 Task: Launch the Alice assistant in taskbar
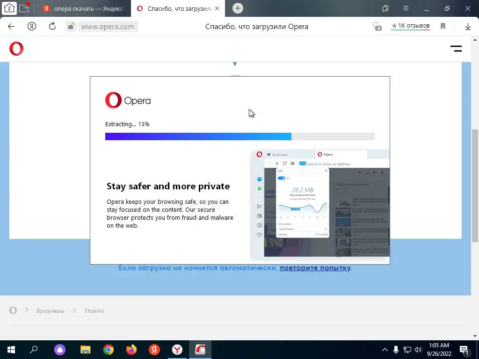pos(60,350)
